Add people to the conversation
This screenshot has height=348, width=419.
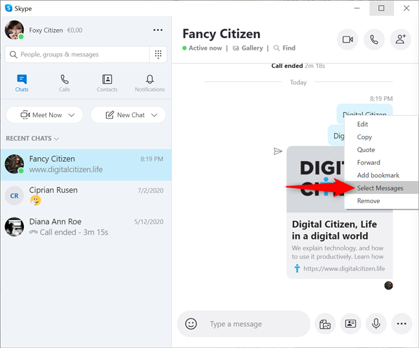pyautogui.click(x=400, y=39)
